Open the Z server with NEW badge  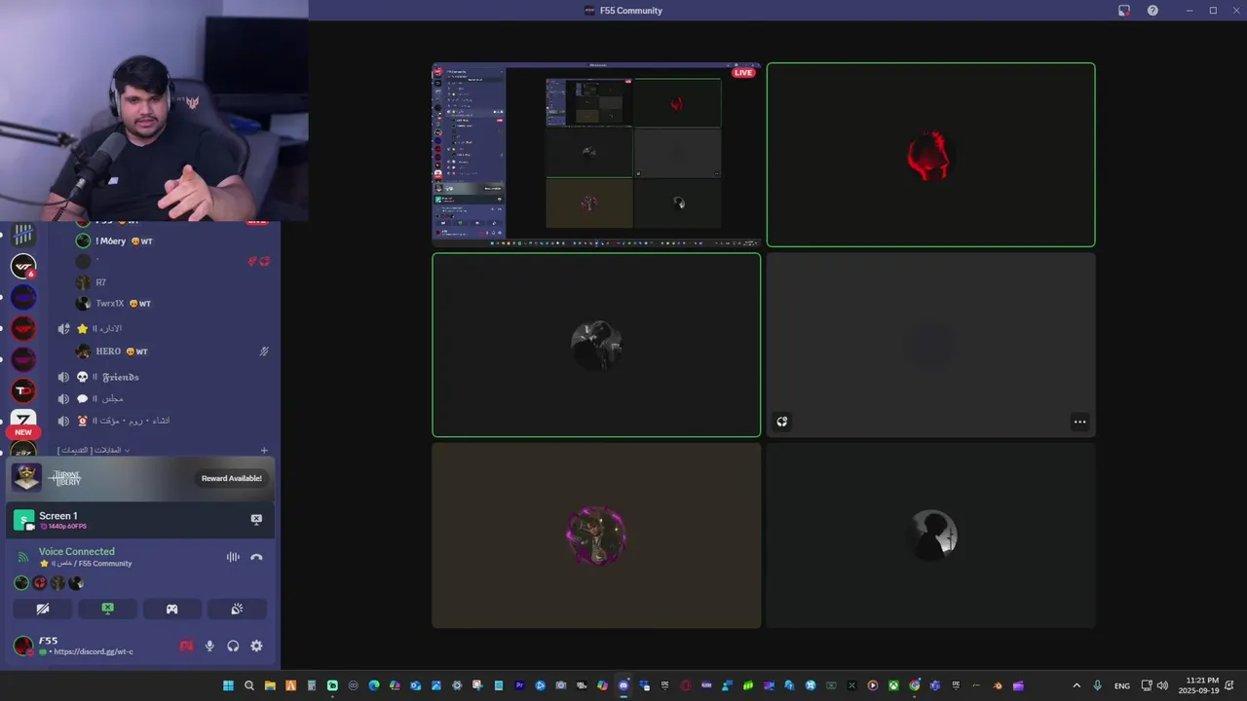(x=23, y=421)
